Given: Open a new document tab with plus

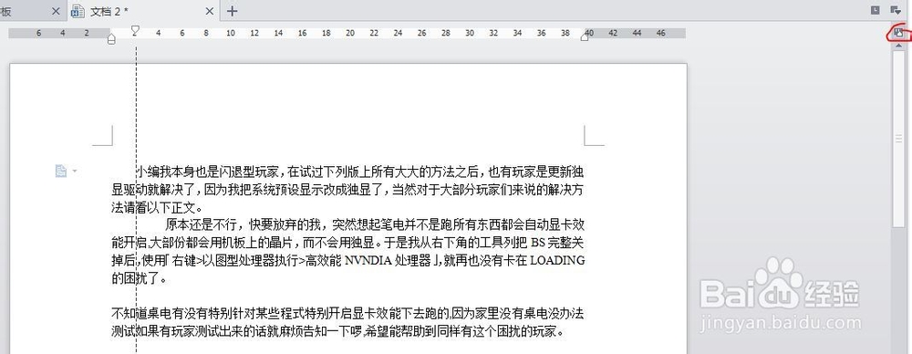Looking at the screenshot, I should coord(232,10).
